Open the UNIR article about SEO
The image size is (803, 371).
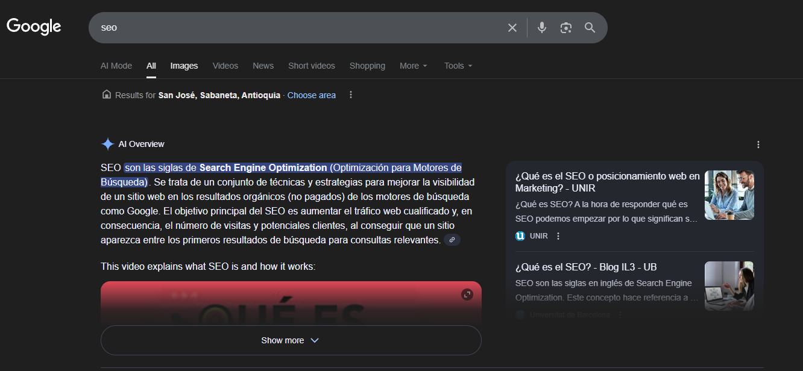click(x=607, y=182)
